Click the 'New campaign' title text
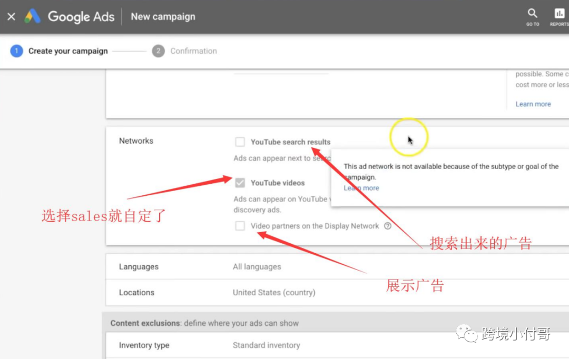Viewport: 569px width, 359px height. [x=163, y=17]
